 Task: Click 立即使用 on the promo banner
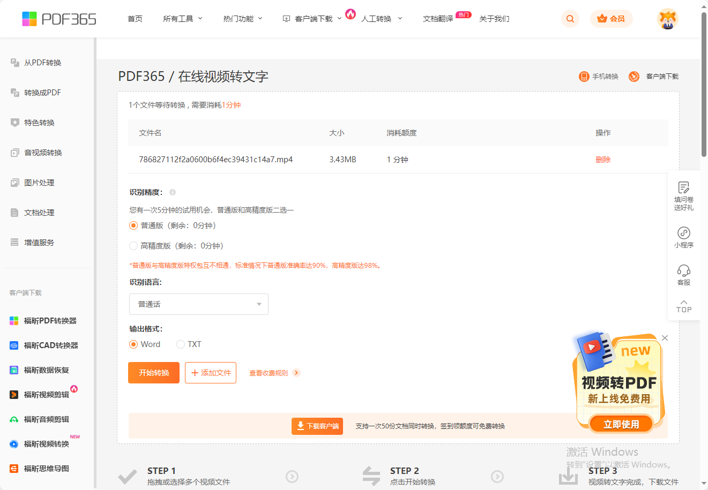[621, 424]
